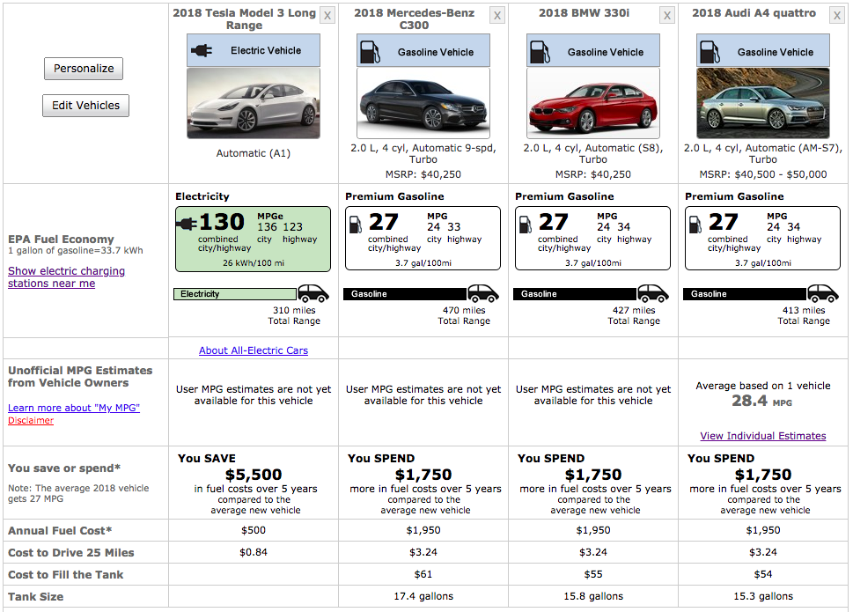Click the $0.84 cost to drive value

click(x=254, y=552)
